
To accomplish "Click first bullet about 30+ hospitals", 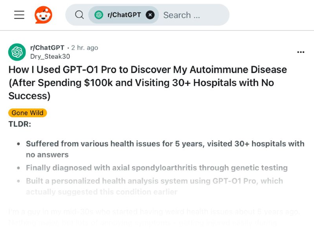I will pos(165,149).
